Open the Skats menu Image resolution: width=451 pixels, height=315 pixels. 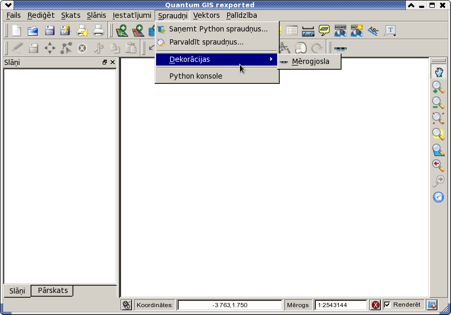pyautogui.click(x=71, y=15)
